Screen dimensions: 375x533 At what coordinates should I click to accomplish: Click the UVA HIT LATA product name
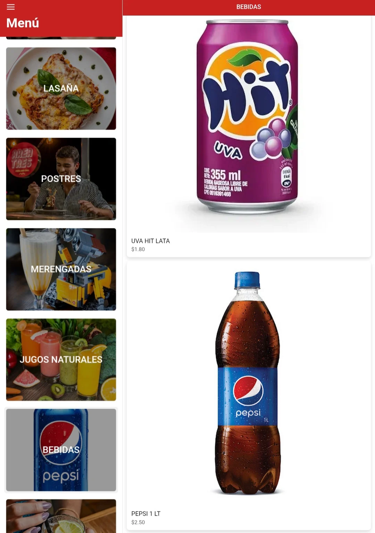[150, 241]
